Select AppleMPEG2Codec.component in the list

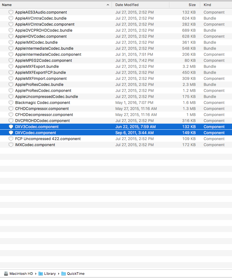(x=44, y=61)
